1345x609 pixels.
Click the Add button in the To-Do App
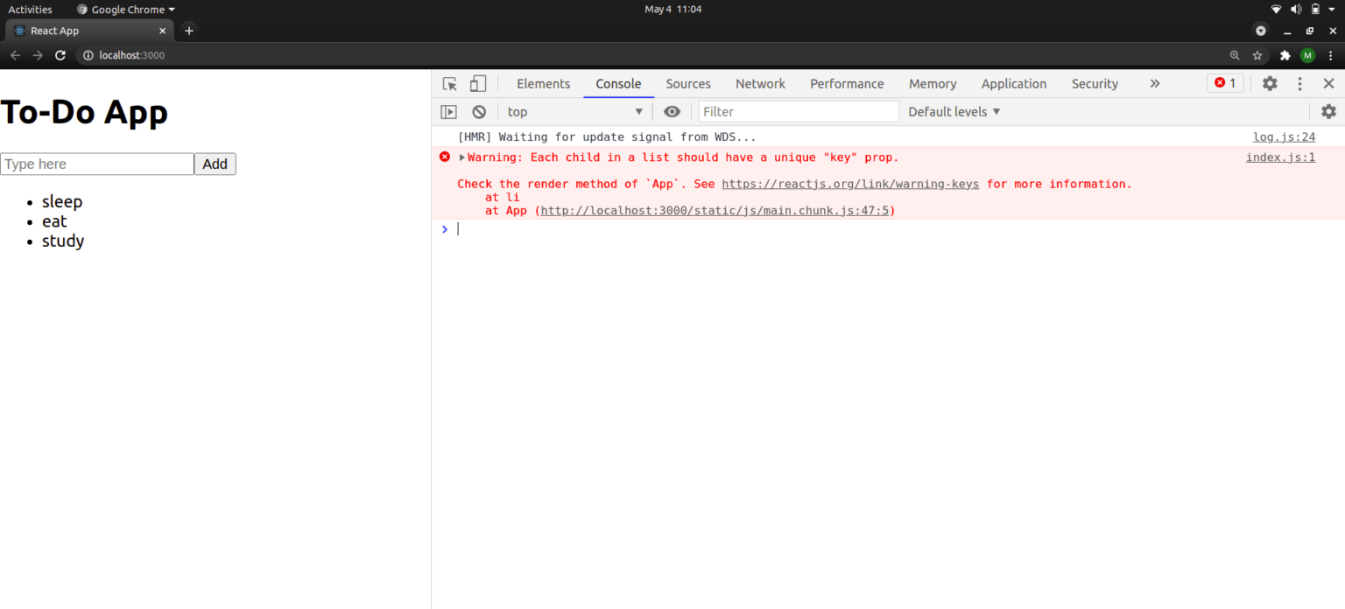click(215, 164)
